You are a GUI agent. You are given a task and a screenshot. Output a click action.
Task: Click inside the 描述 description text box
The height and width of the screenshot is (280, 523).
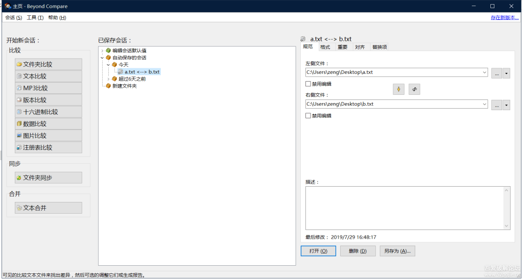(405, 208)
